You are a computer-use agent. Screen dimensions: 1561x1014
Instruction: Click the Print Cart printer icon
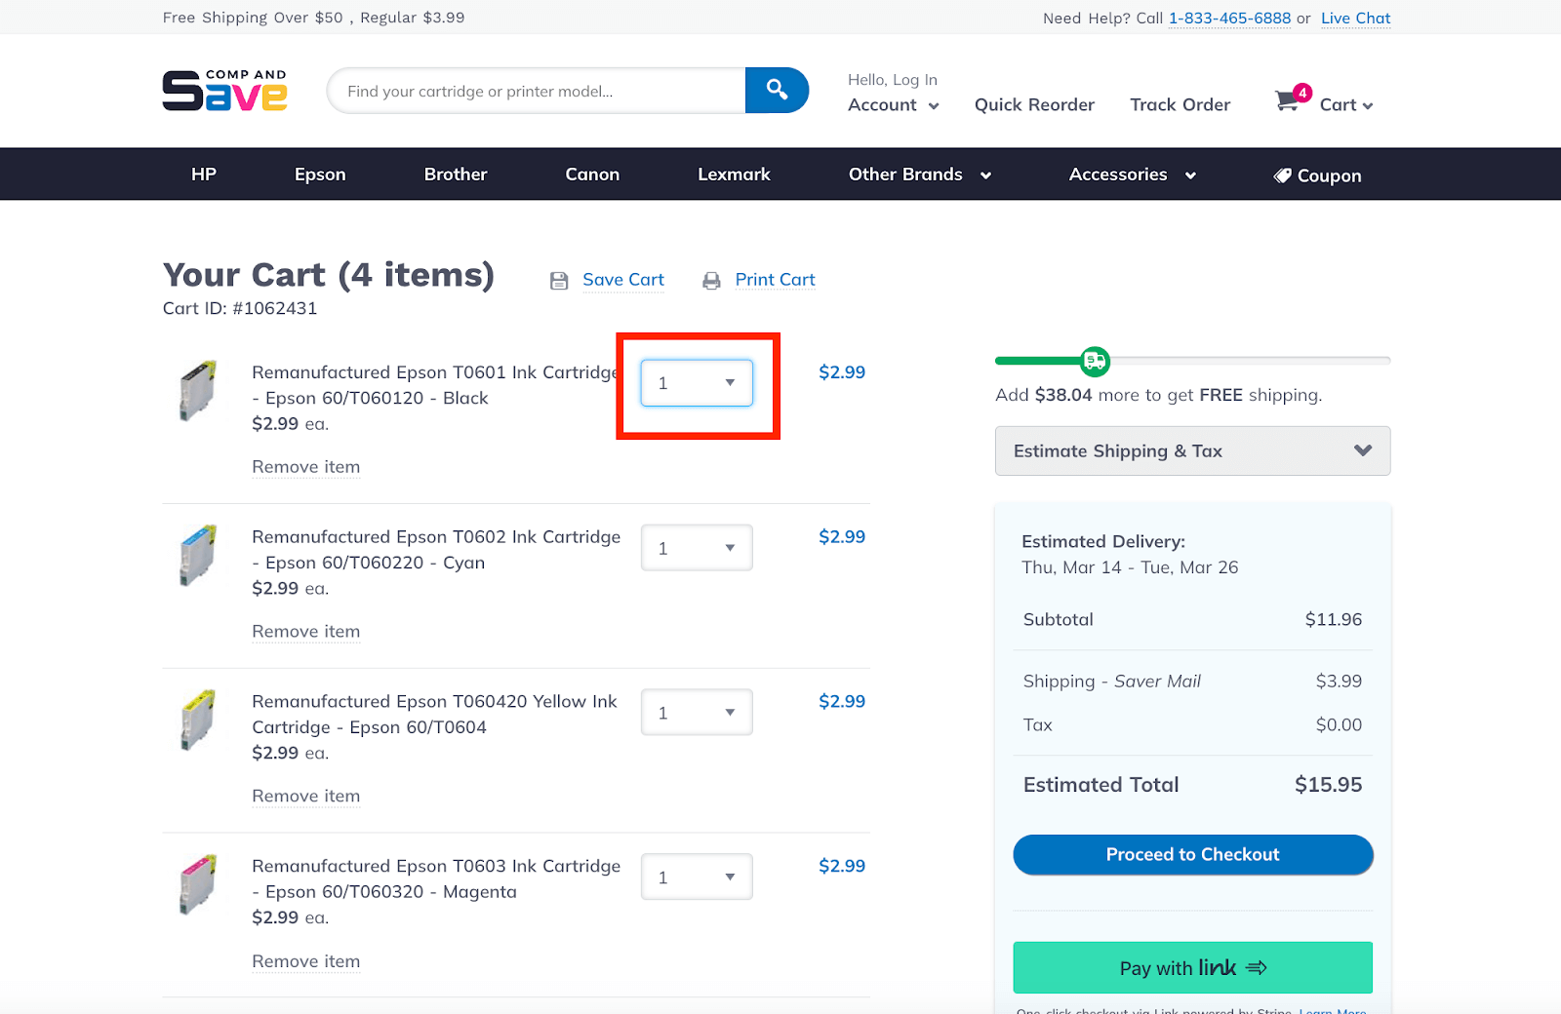[711, 280]
